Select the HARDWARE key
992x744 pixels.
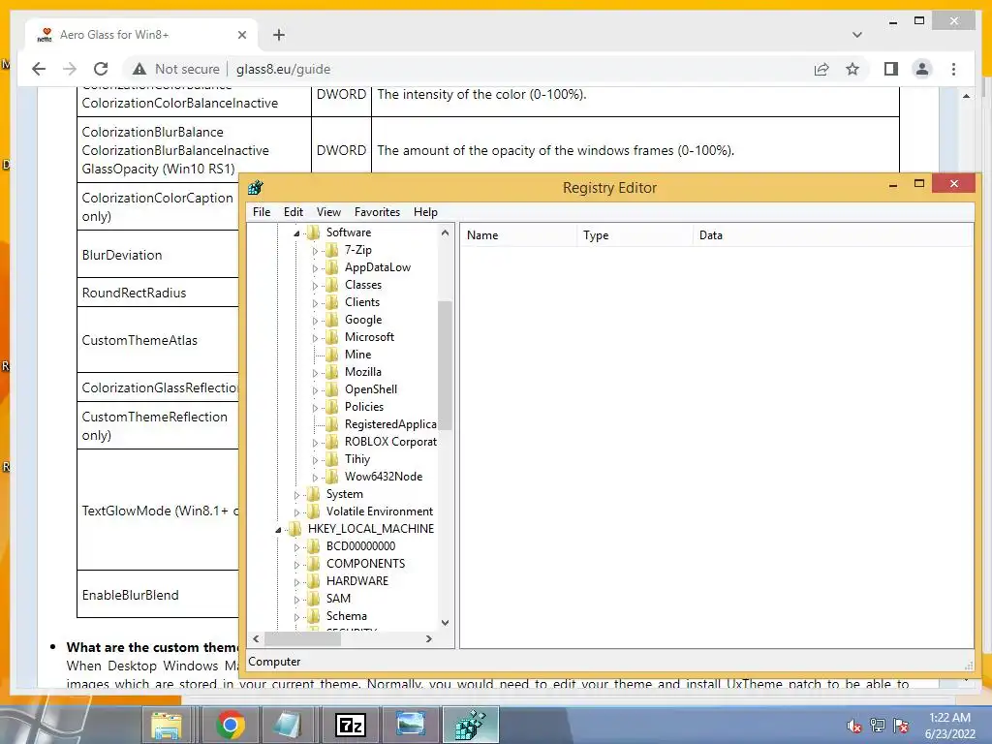coord(357,581)
